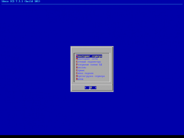Click left angle bracket of OK button

click(86, 88)
